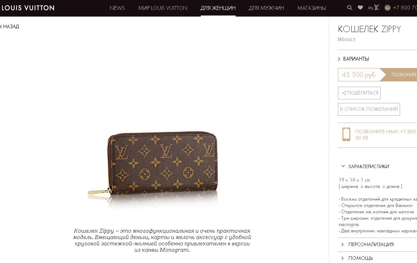
Task: Click the Louis Vuitton logo
Action: tap(28, 8)
